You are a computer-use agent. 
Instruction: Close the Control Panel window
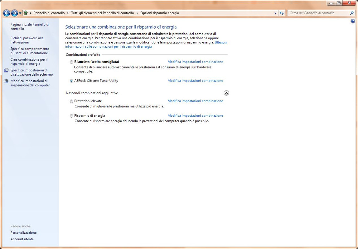click(x=349, y=3)
